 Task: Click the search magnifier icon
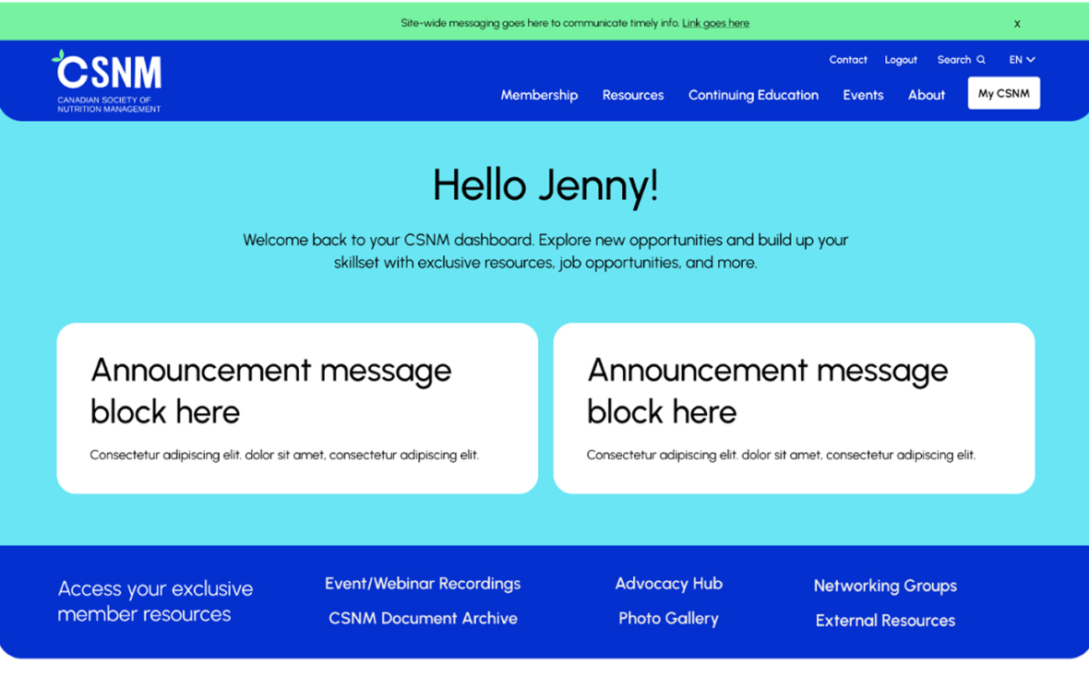tap(981, 60)
